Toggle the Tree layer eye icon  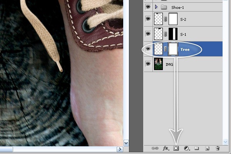(x=148, y=49)
